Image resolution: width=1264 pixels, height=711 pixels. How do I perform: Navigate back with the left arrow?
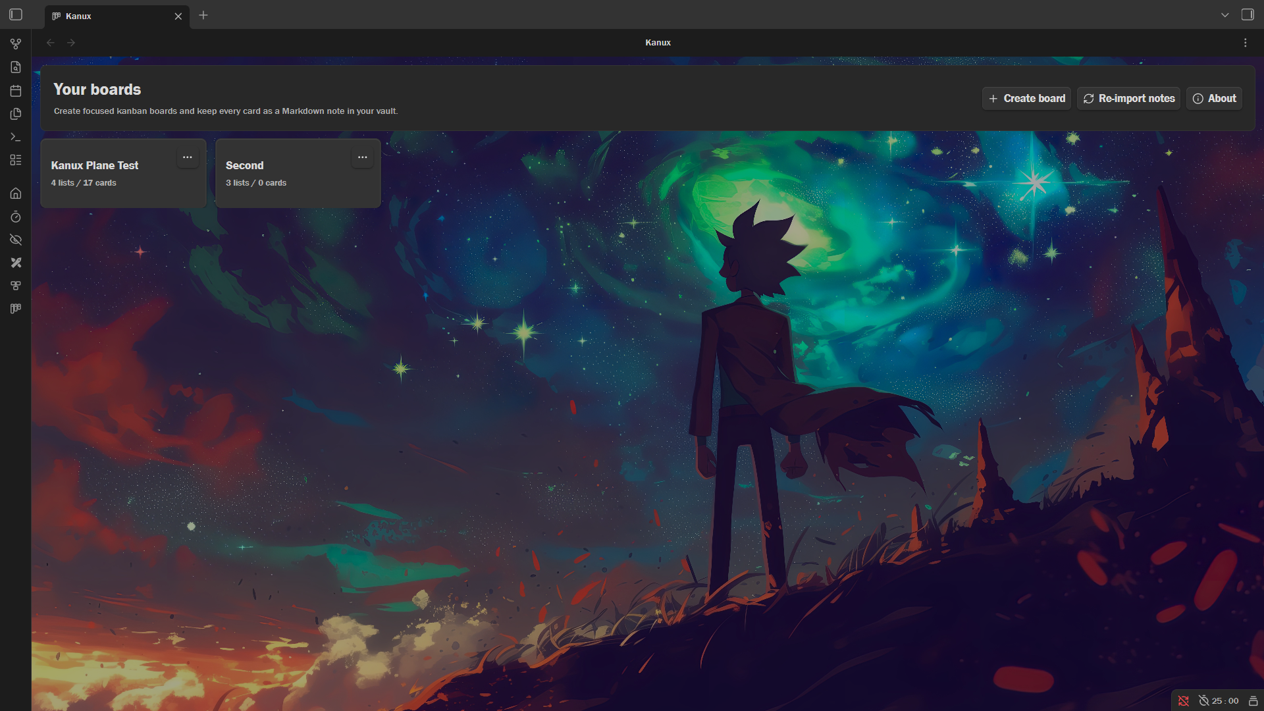[51, 43]
